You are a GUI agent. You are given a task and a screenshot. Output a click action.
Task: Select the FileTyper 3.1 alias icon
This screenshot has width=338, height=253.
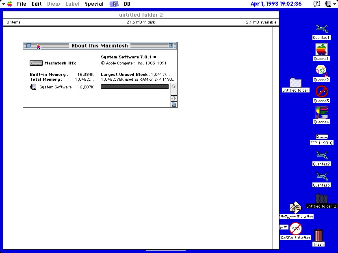tap(295, 208)
